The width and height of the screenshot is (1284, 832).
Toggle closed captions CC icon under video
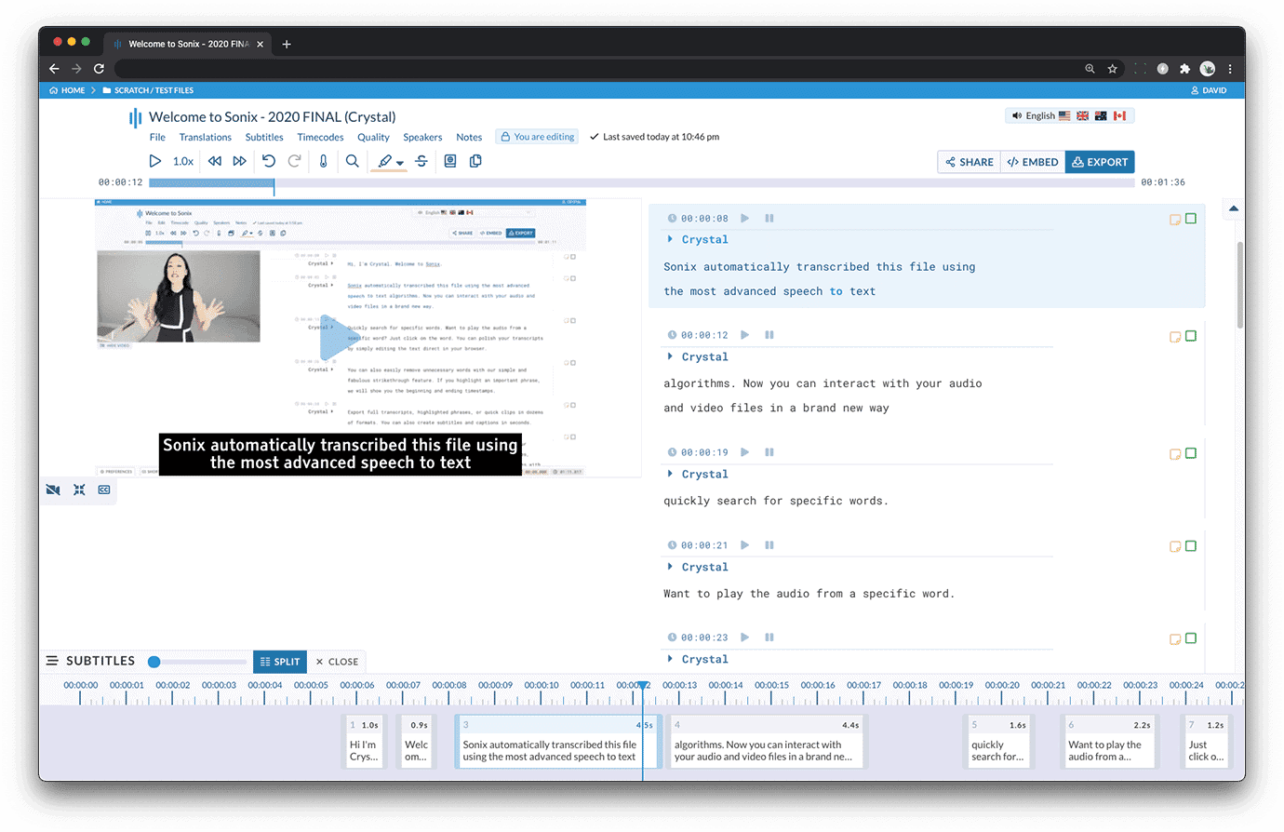[x=104, y=490]
